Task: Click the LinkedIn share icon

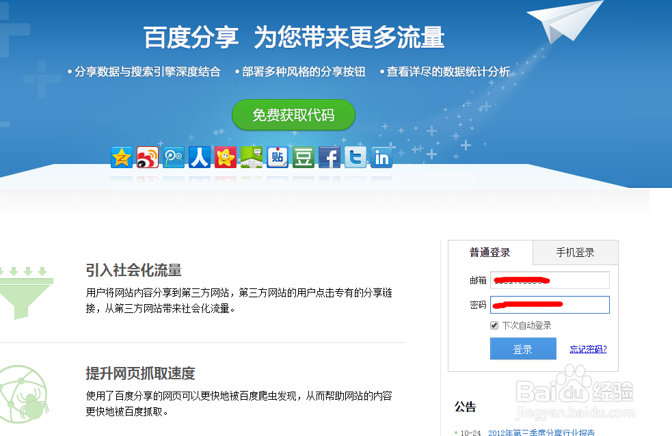Action: click(381, 157)
